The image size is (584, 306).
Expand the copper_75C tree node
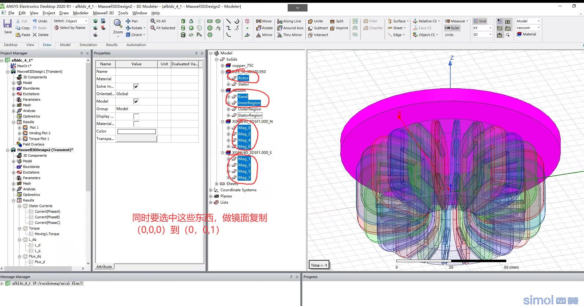pos(222,66)
